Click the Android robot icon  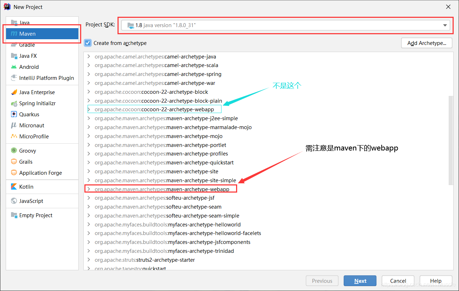coord(14,67)
